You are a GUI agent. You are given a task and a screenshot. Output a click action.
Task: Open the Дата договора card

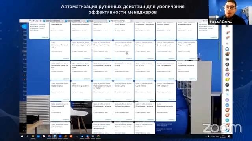tap(60, 128)
